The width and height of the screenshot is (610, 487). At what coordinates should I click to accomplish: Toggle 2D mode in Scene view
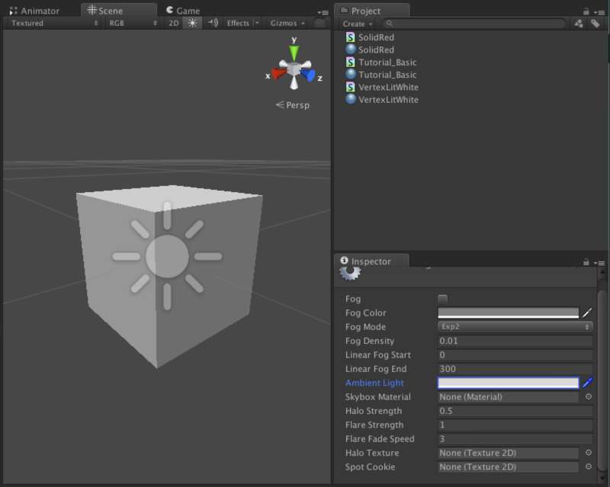(x=174, y=24)
